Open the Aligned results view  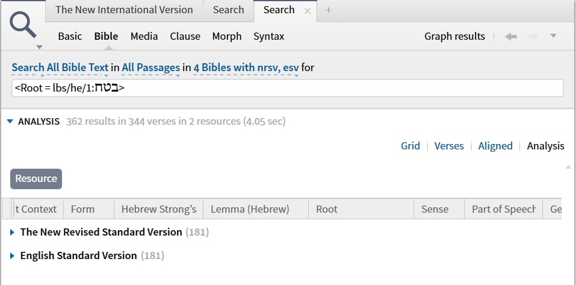click(495, 146)
